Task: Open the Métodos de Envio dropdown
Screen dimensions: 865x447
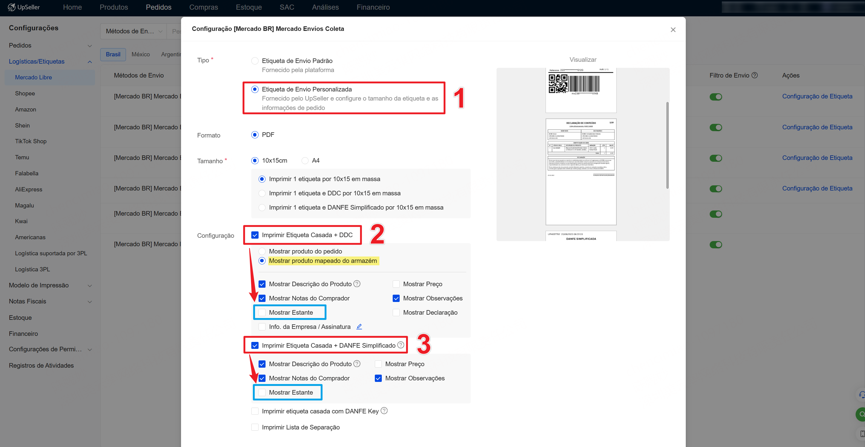Action: (x=134, y=31)
